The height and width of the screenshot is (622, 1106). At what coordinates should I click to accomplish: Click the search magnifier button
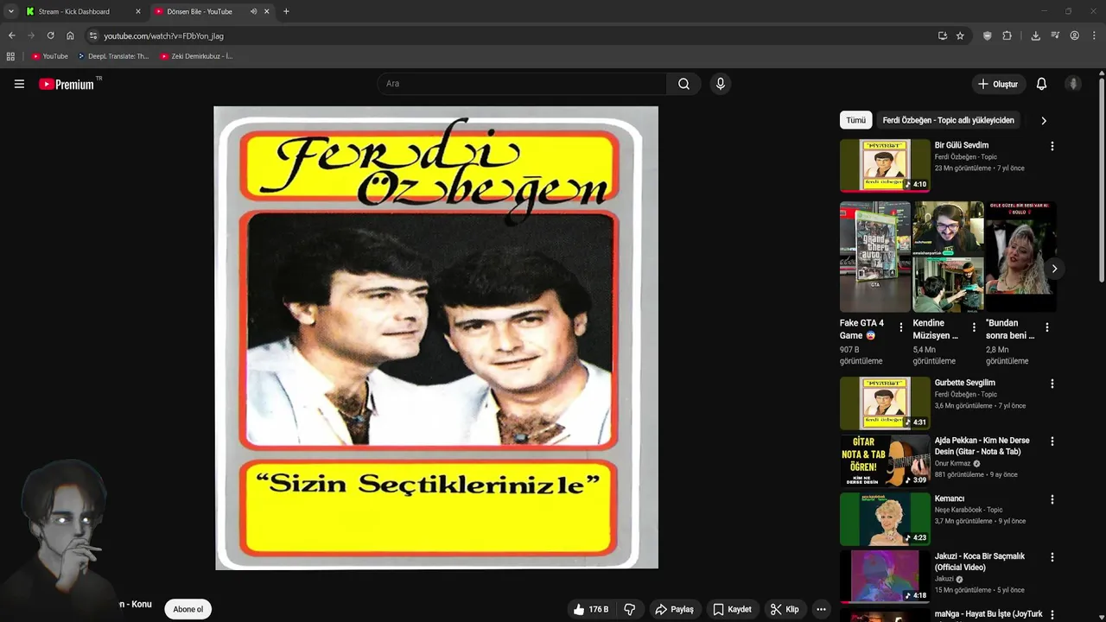(x=683, y=84)
